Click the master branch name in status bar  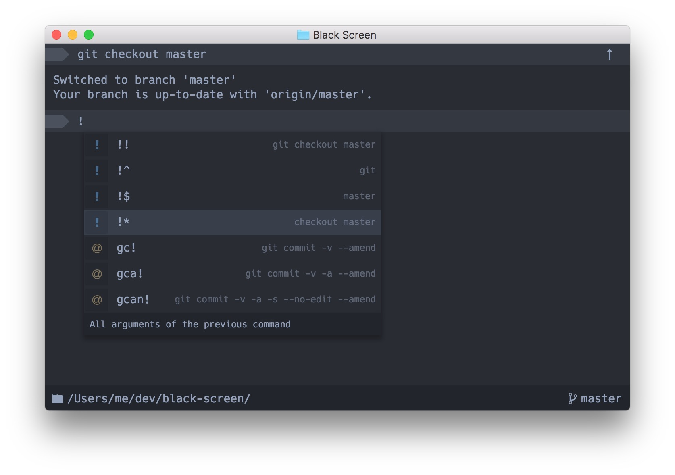pos(601,398)
